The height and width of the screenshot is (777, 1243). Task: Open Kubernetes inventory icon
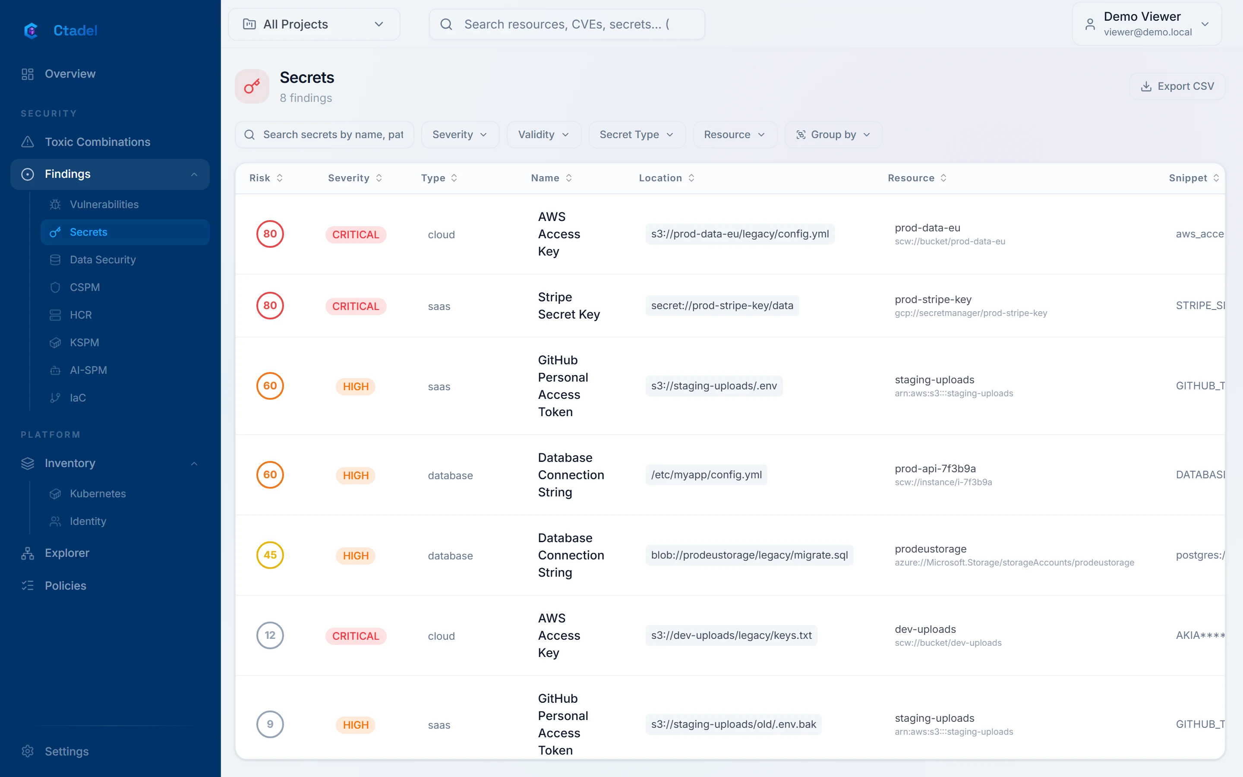pyautogui.click(x=56, y=494)
